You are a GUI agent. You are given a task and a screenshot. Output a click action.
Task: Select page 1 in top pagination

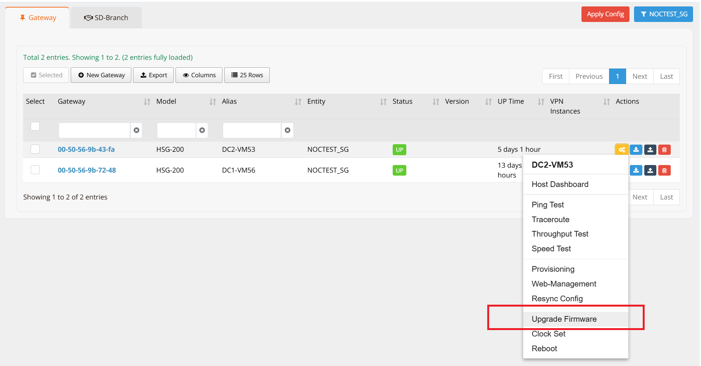617,76
